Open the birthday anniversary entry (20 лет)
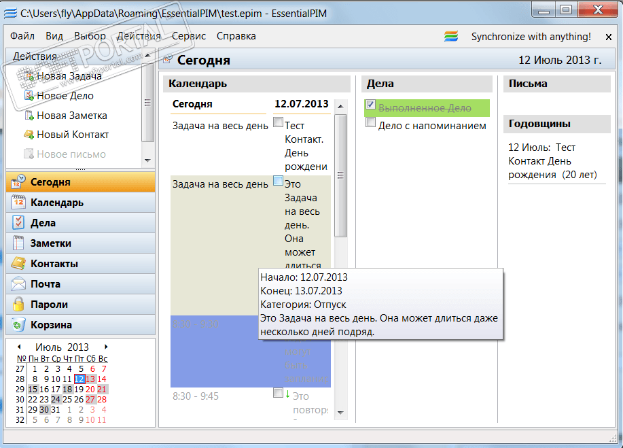 pos(556,161)
